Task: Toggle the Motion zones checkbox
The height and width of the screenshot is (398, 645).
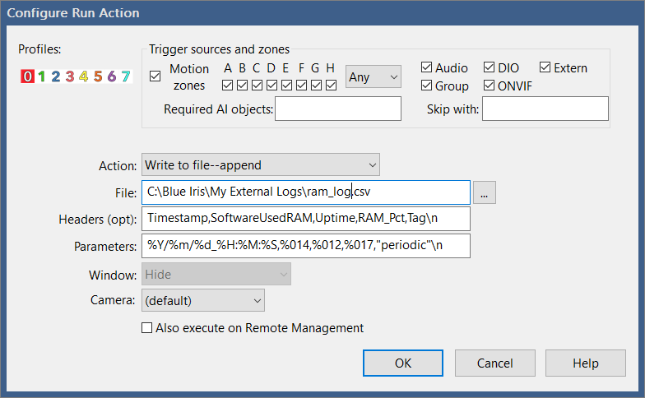Action: pyautogui.click(x=155, y=76)
